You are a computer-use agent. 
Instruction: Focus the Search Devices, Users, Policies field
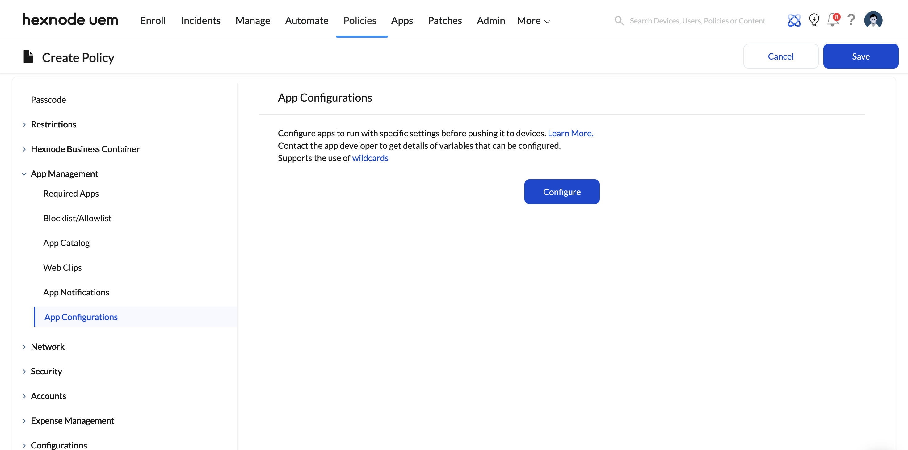(x=697, y=20)
